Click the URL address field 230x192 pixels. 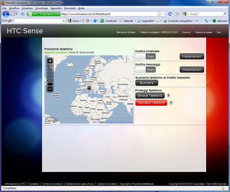tap(109, 14)
